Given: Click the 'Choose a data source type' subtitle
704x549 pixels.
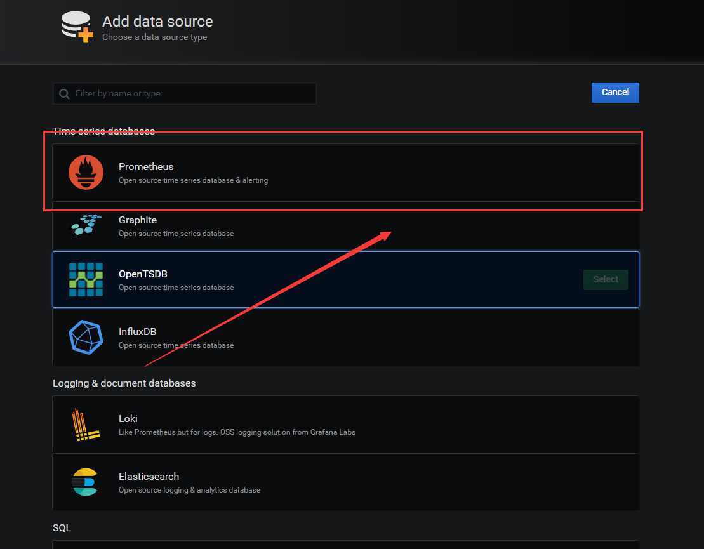Looking at the screenshot, I should point(154,37).
